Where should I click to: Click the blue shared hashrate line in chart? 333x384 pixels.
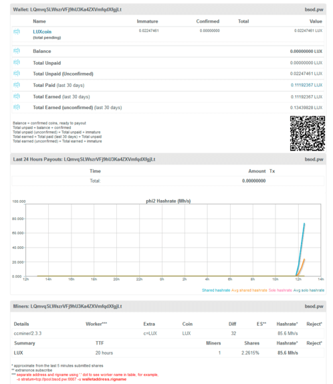[x=301, y=249]
